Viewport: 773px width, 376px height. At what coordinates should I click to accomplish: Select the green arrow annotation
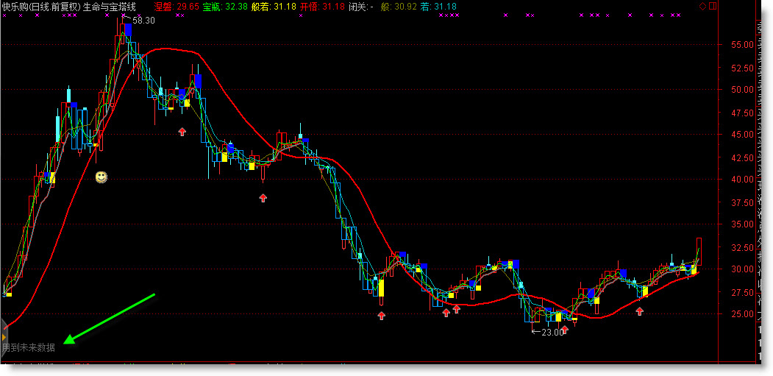click(x=110, y=318)
